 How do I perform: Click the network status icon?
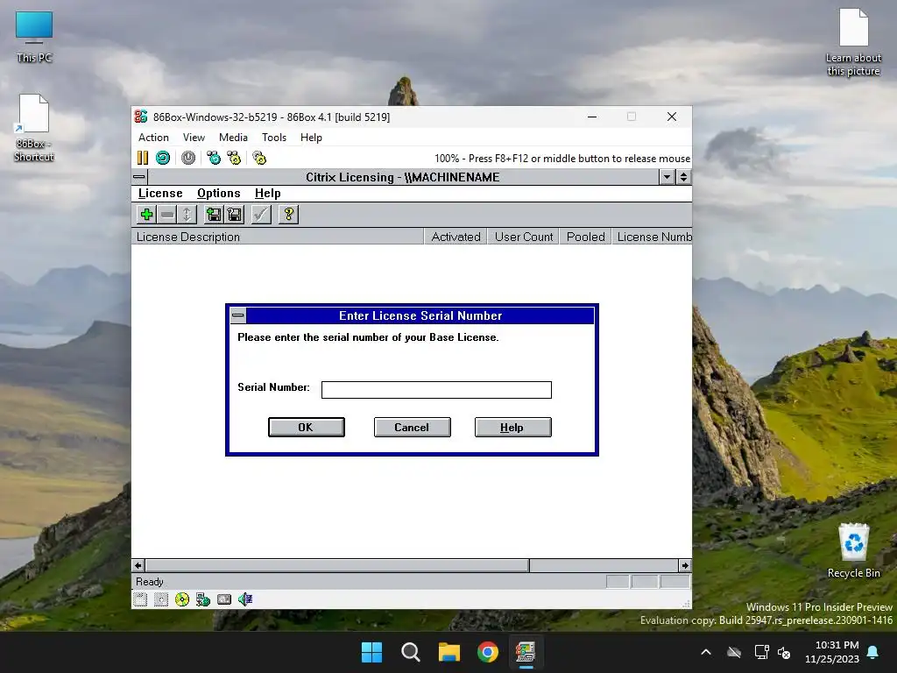[x=203, y=599]
